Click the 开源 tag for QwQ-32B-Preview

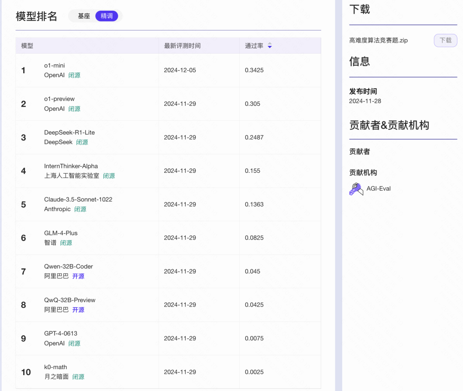point(78,310)
